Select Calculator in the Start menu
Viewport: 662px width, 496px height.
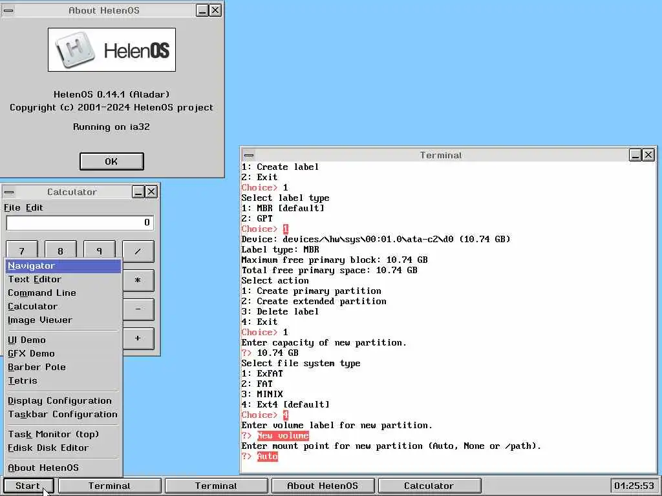click(x=63, y=306)
